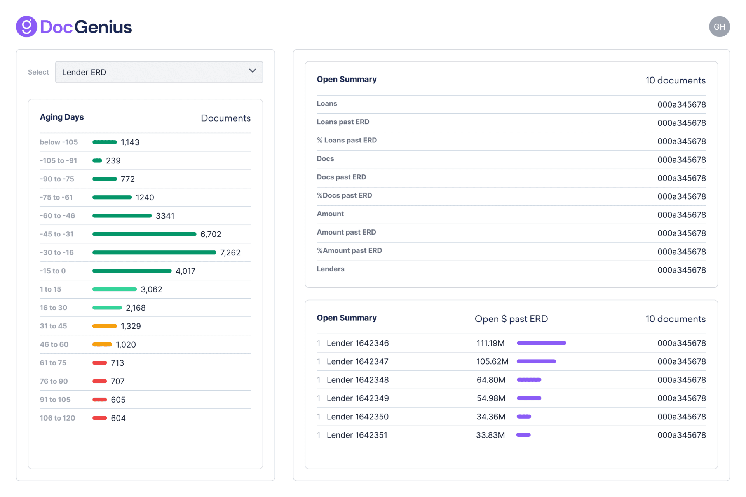This screenshot has width=746, height=497.
Task: Click the 10 documents label in Open Summary
Action: click(x=676, y=80)
